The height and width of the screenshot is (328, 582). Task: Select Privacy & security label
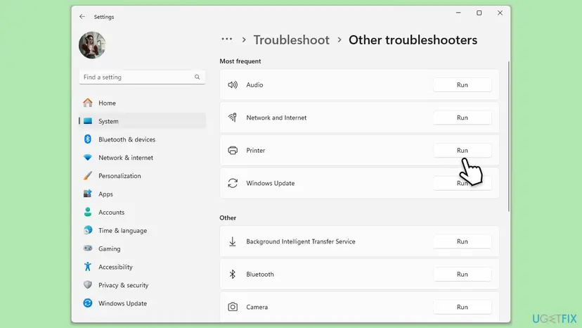(x=123, y=285)
